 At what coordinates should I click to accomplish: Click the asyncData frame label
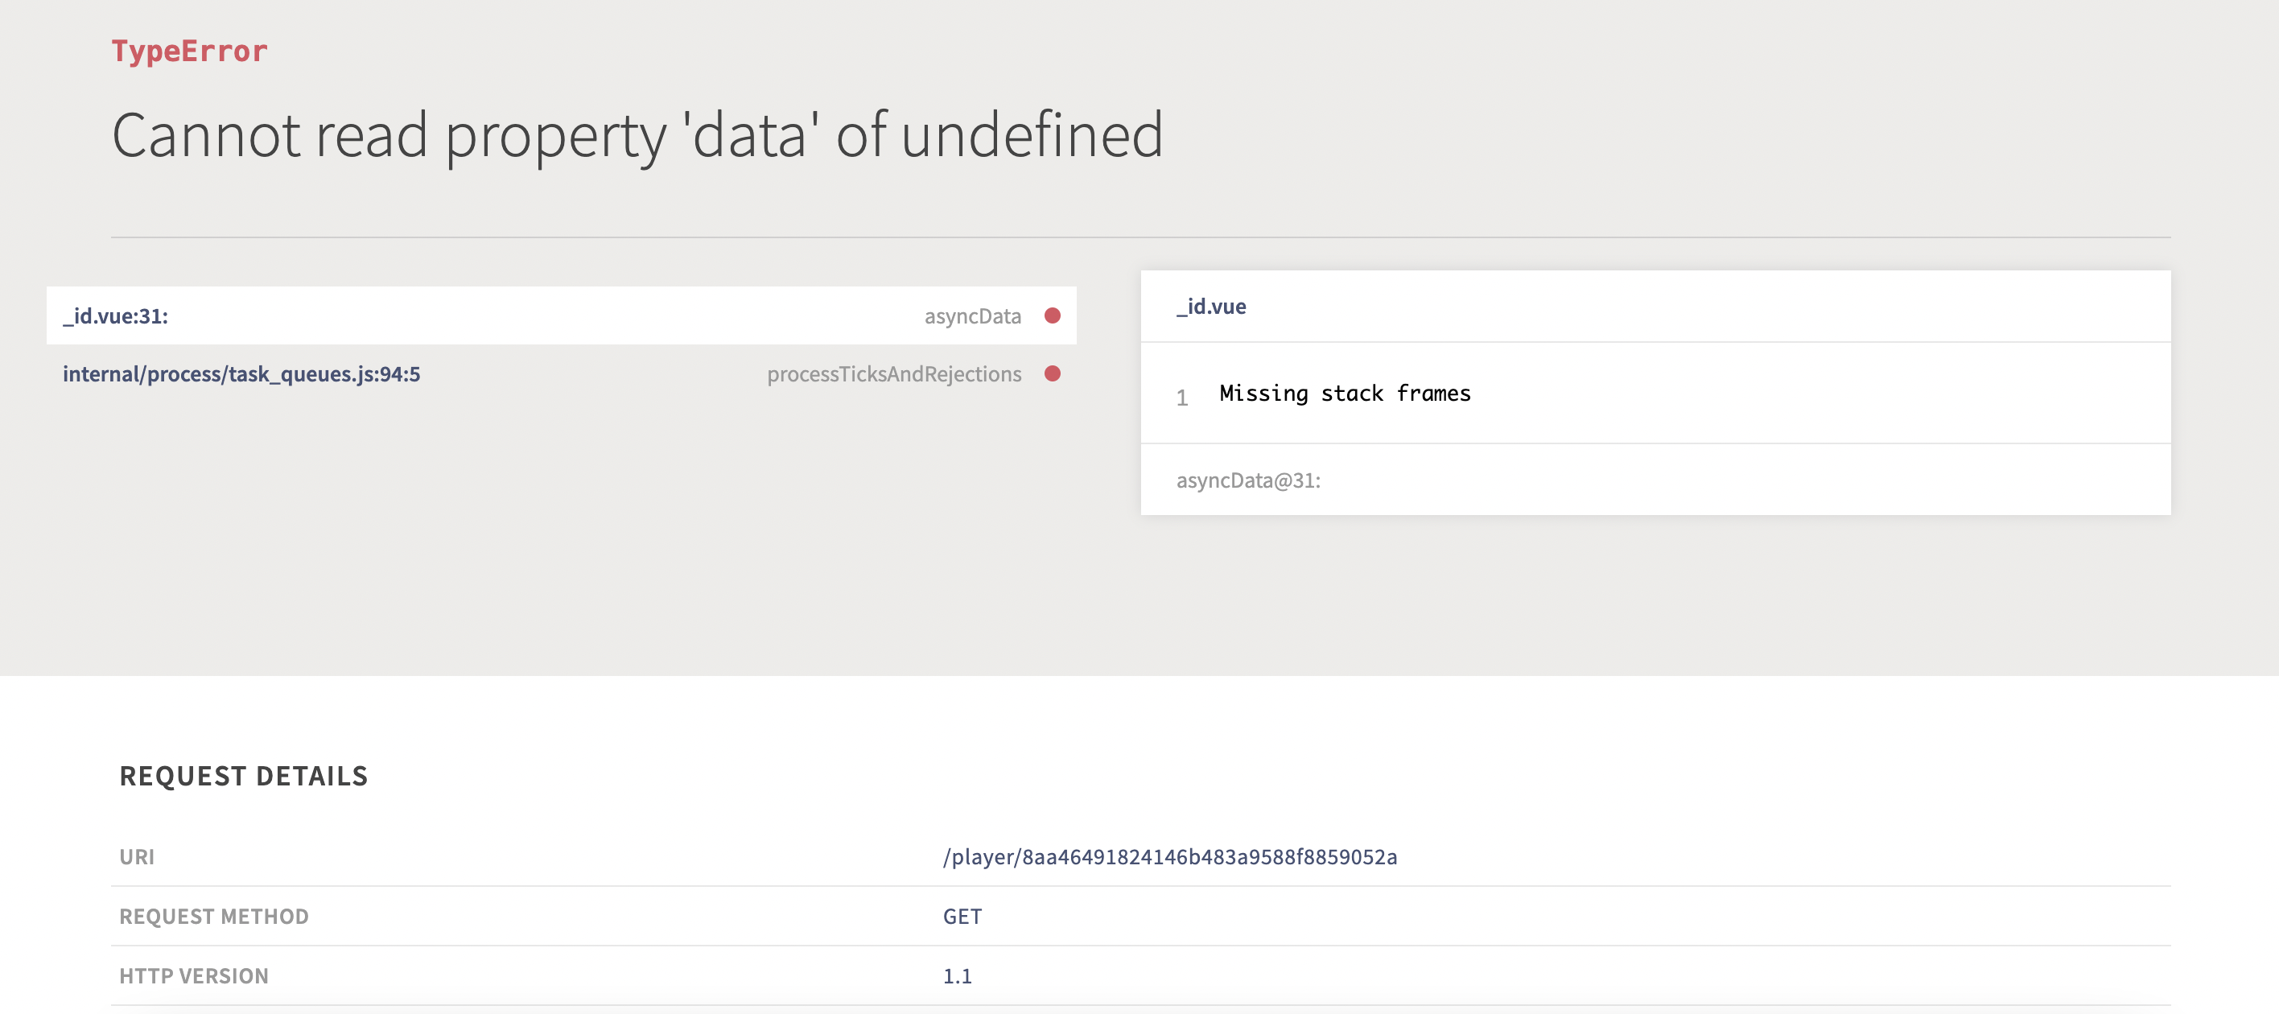click(973, 316)
